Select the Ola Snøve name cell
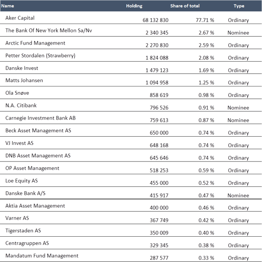This screenshot has height=262, width=262. tap(17, 93)
